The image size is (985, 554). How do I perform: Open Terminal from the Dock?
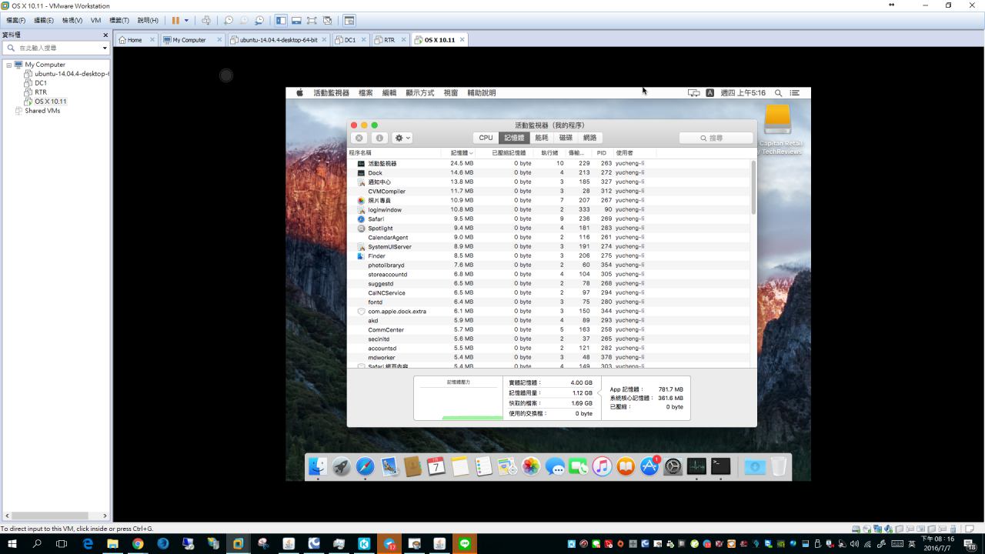tap(720, 466)
